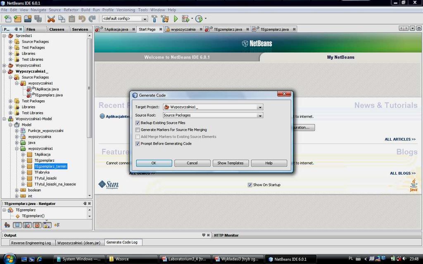Click Show Desktop quick launch icon
This screenshot has width=423, height=264.
[24, 259]
